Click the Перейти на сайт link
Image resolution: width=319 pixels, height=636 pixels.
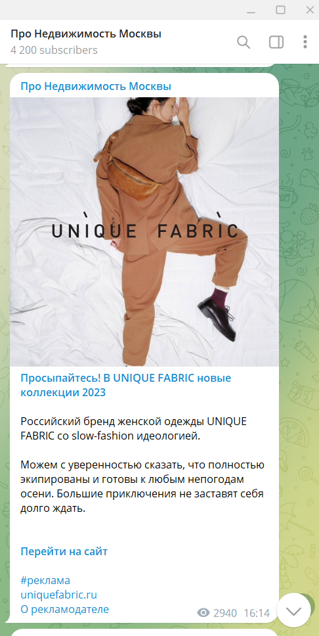coord(64,552)
